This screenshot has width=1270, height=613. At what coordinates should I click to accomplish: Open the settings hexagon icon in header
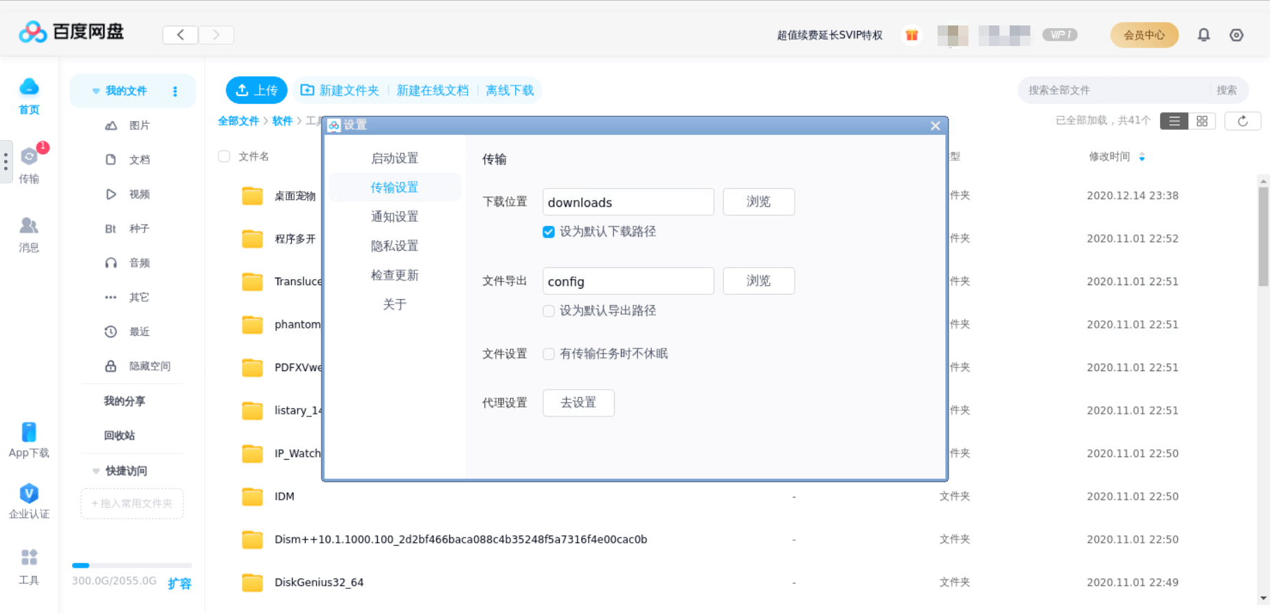click(1236, 35)
